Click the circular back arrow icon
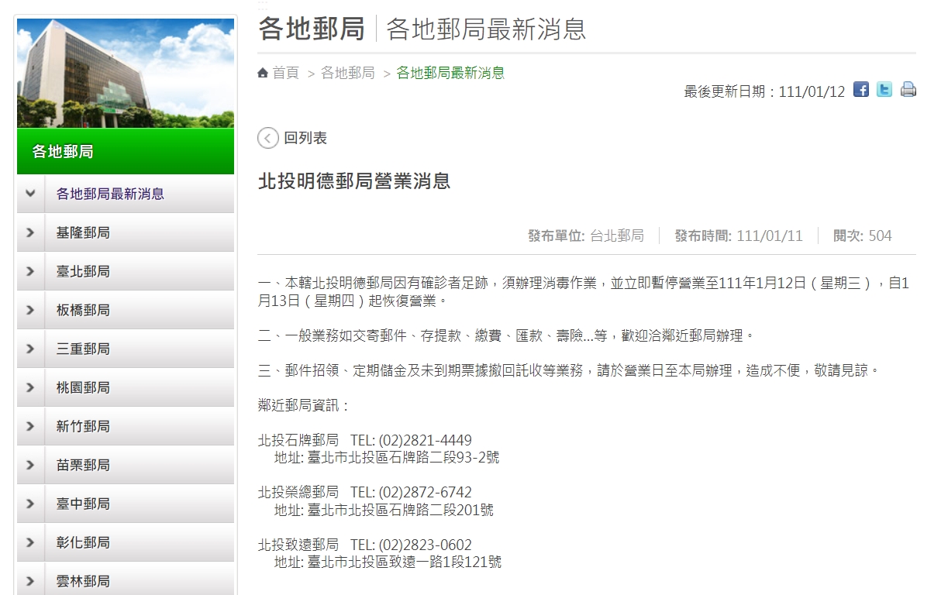Viewport: 941px width, 595px height. coord(268,138)
